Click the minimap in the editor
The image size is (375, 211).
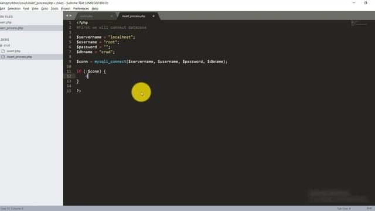pyautogui.click(x=359, y=23)
